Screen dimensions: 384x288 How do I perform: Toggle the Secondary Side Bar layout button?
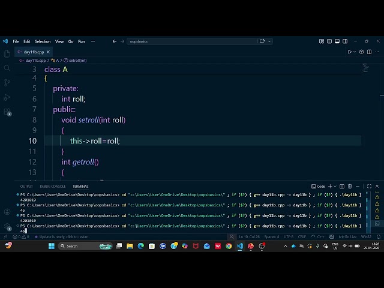click(x=345, y=41)
